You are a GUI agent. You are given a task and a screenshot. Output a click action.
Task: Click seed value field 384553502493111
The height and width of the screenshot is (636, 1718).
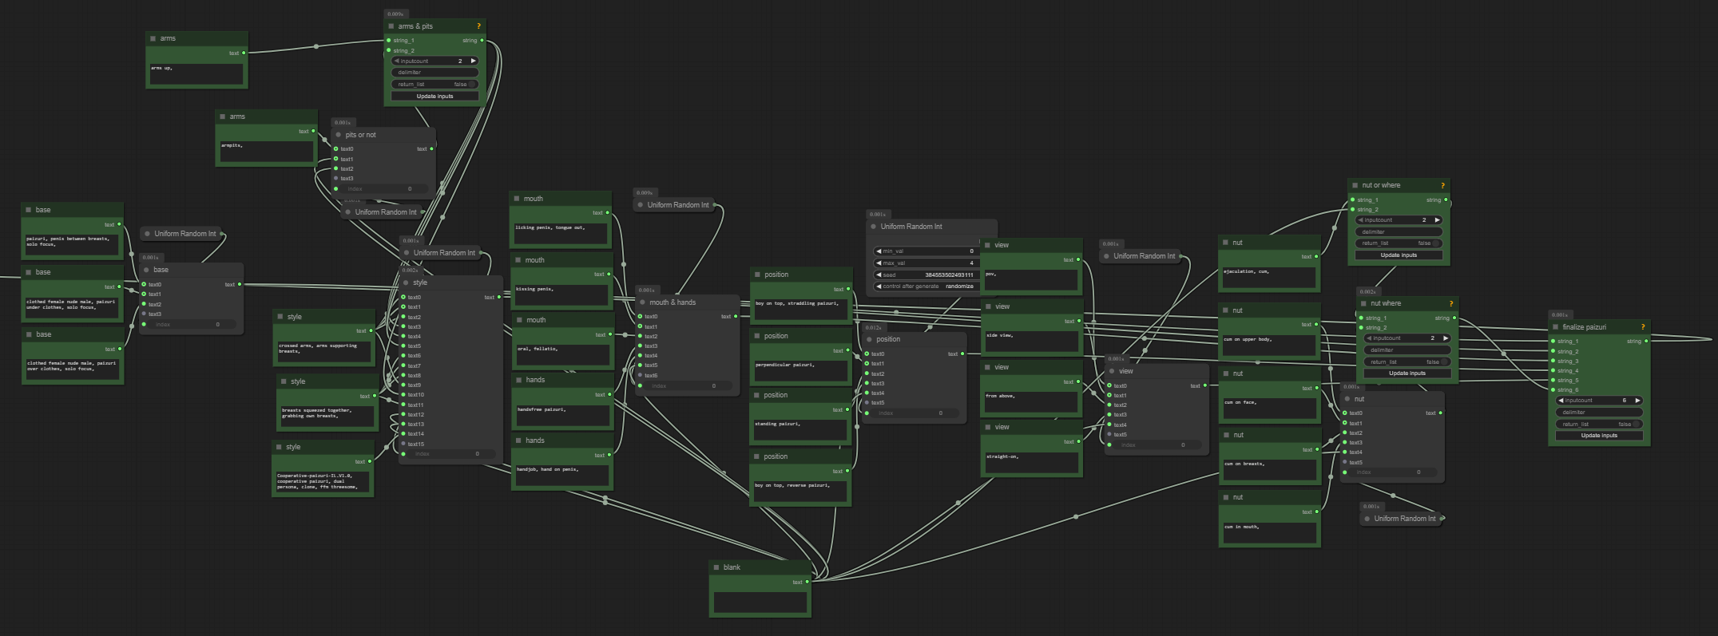tap(925, 275)
